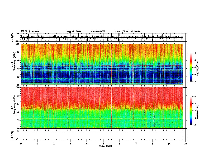
Task: Click the "ch.3(V)" axis label
Action: (12, 135)
